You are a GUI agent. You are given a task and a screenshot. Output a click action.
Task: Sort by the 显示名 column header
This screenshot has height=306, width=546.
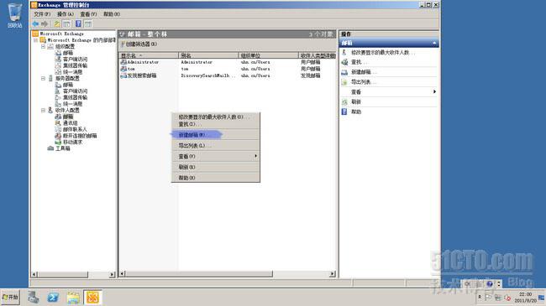(x=149, y=55)
